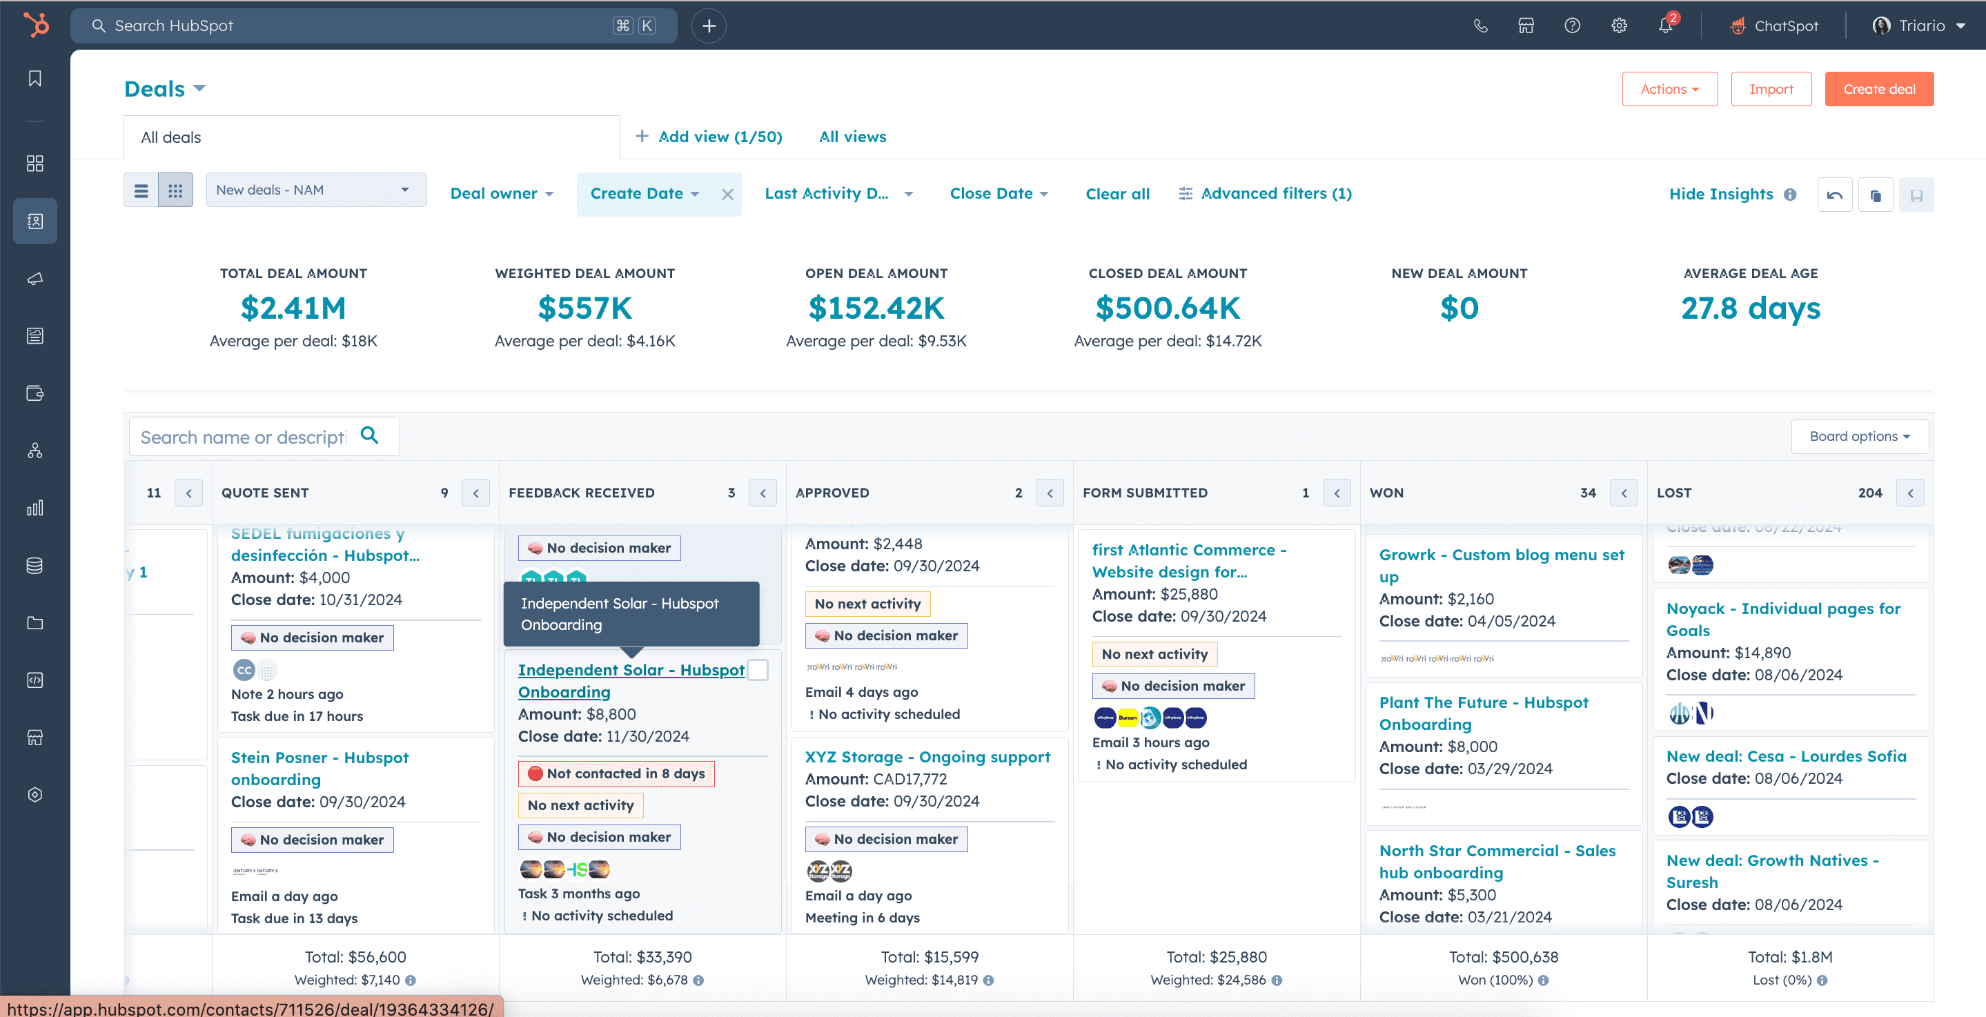Click the undo view changes icon
Screen dimensions: 1986x1017
click(1834, 195)
